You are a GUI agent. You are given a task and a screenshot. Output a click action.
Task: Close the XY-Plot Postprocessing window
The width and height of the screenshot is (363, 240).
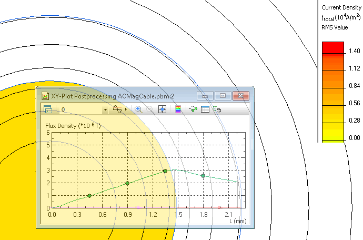[x=241, y=96]
